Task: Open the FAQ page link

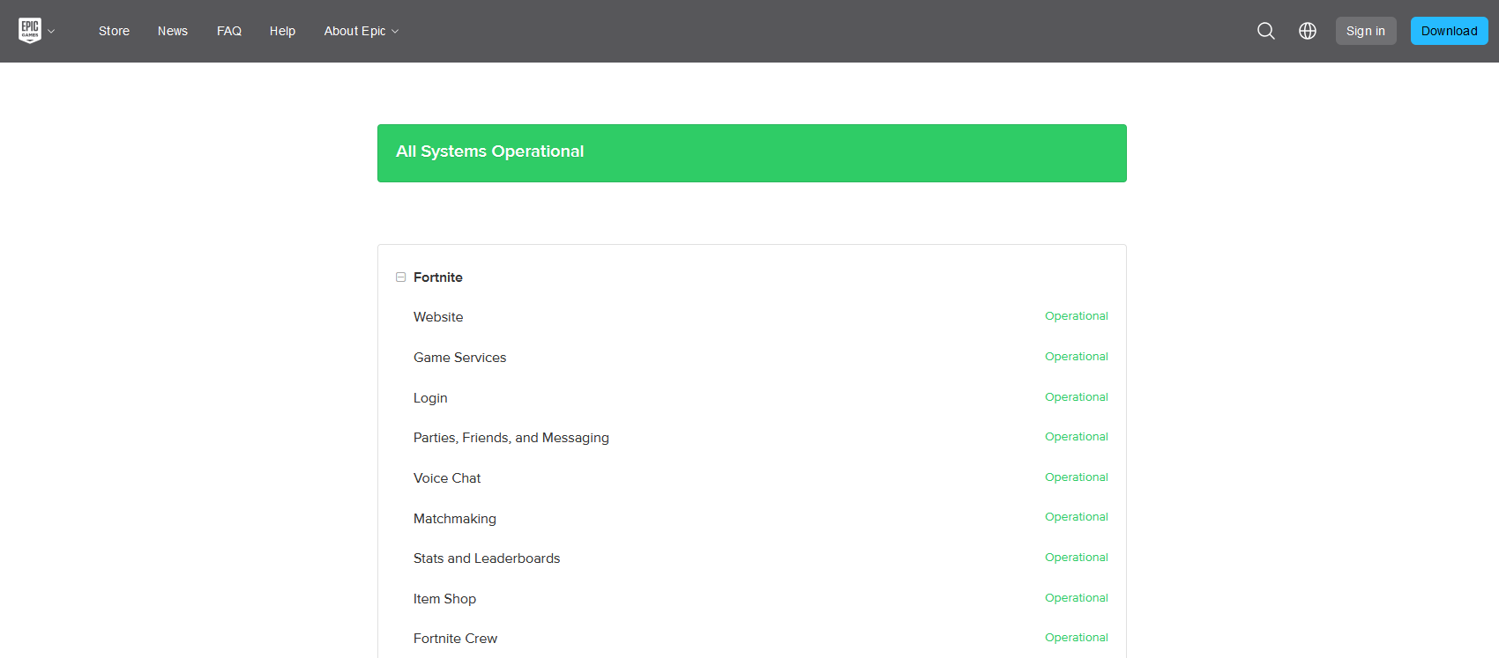Action: point(229,31)
